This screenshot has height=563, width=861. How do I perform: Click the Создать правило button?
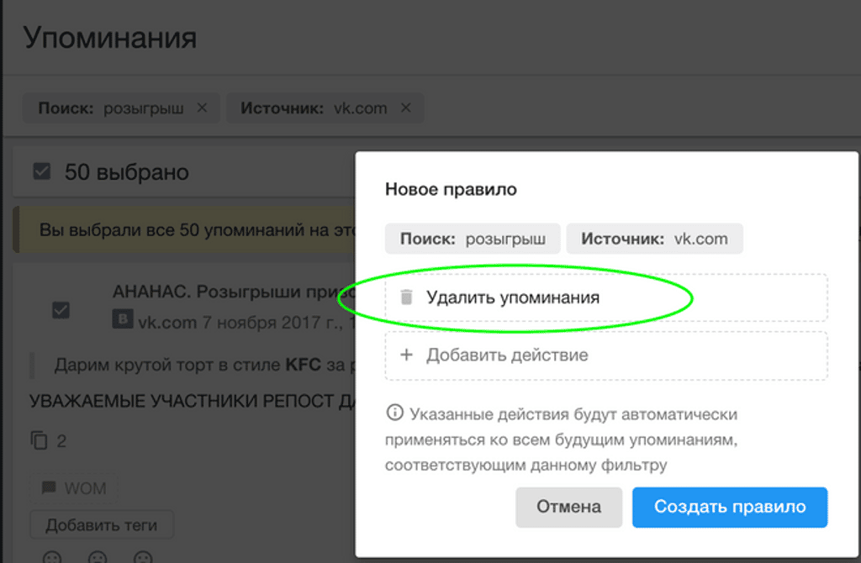[729, 507]
